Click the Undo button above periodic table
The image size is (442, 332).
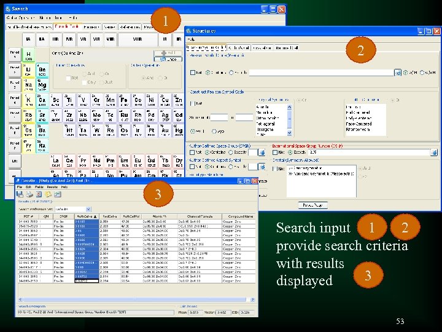(x=168, y=59)
